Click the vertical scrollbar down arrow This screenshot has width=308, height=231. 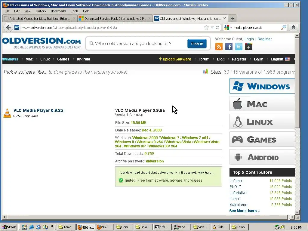pos(297,212)
